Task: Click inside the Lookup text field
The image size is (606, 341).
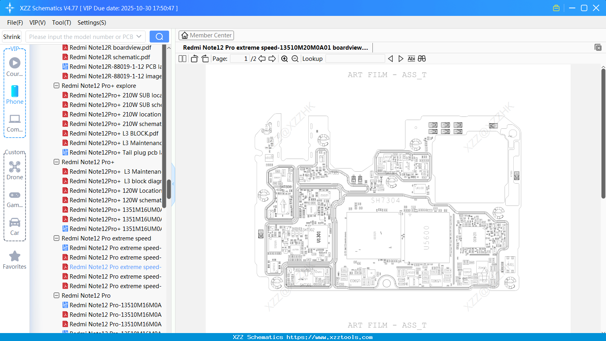Action: pos(355,58)
